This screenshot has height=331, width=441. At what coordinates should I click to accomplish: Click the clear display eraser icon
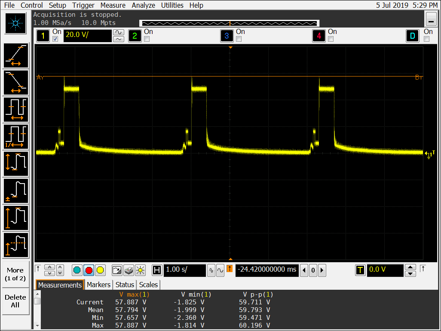(129, 270)
